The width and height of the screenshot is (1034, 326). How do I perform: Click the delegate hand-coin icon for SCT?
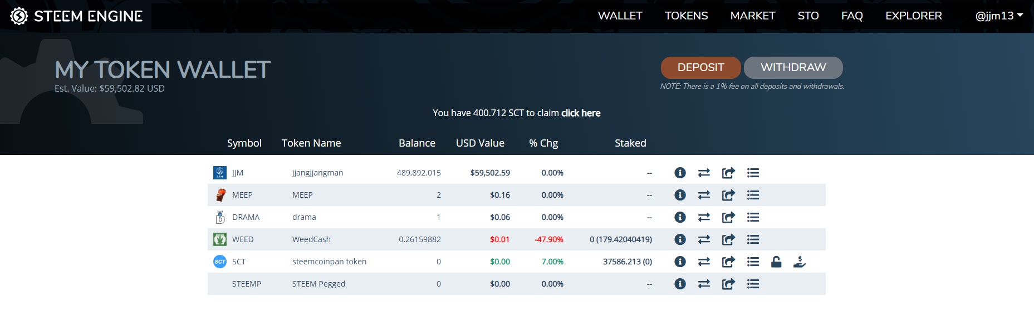(x=800, y=262)
